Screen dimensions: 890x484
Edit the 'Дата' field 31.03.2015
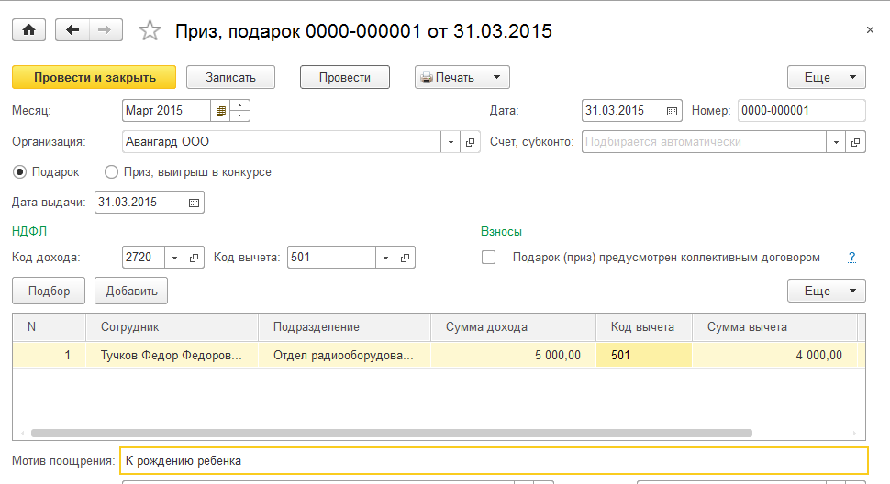pos(622,111)
